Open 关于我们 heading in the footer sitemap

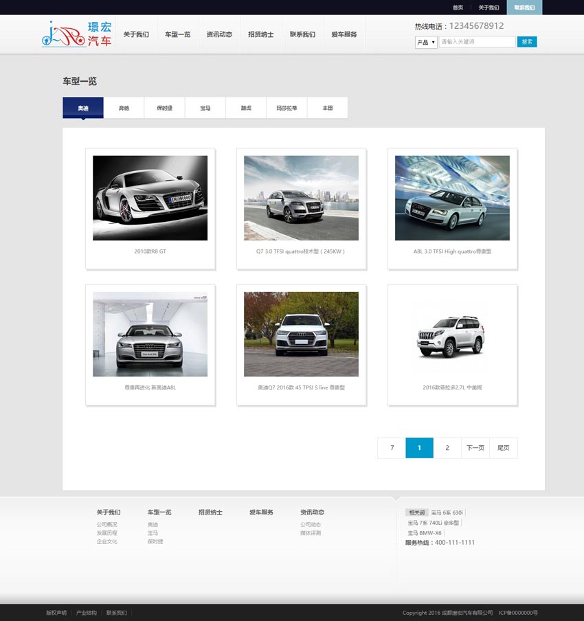click(x=109, y=512)
